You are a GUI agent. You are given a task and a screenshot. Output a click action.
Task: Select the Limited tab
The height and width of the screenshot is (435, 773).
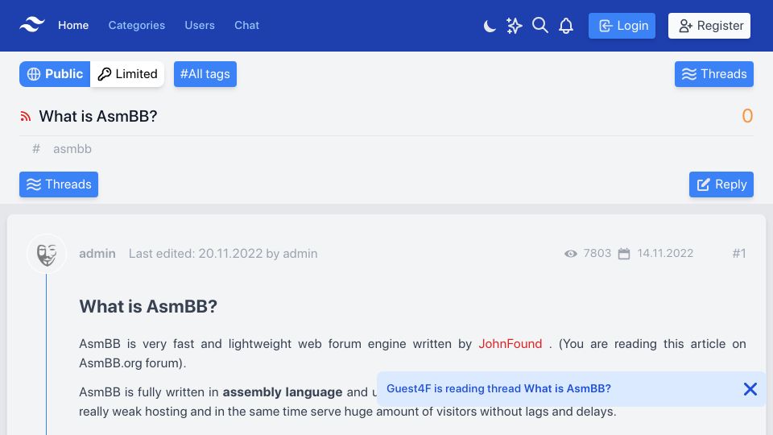coord(127,74)
